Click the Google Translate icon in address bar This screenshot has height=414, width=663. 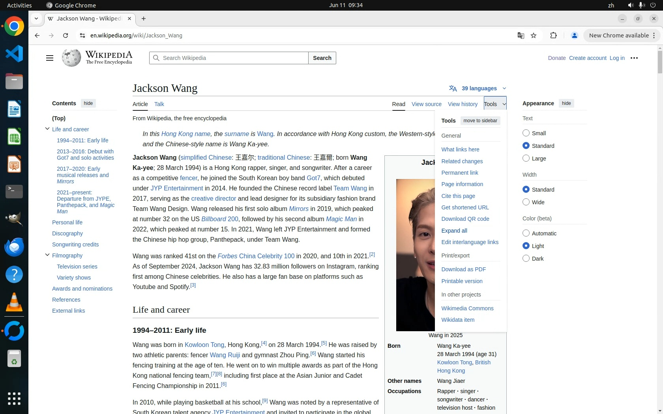click(521, 35)
